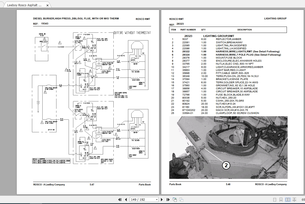The width and height of the screenshot is (305, 204).
Task: Click the previous view navigation icon
Action: (x=175, y=200)
